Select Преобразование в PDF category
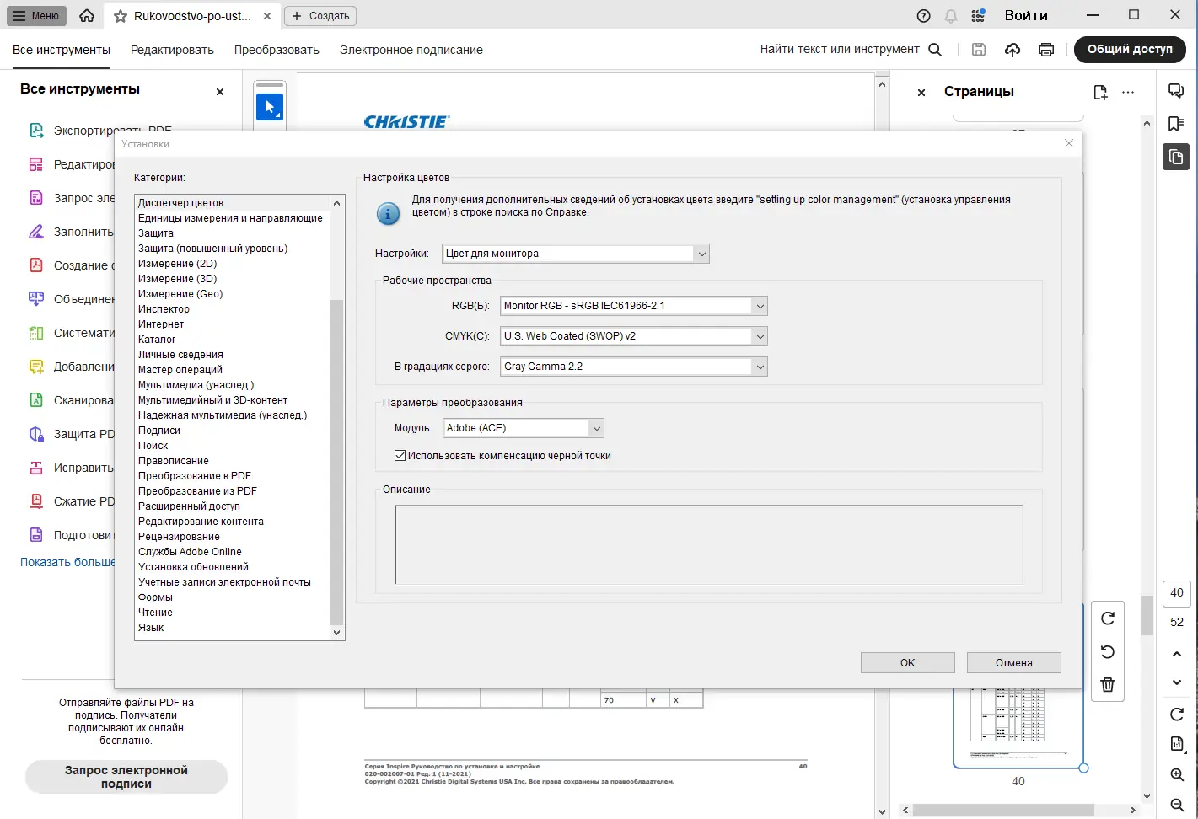Screen dimensions: 1198x819 click(x=234, y=476)
